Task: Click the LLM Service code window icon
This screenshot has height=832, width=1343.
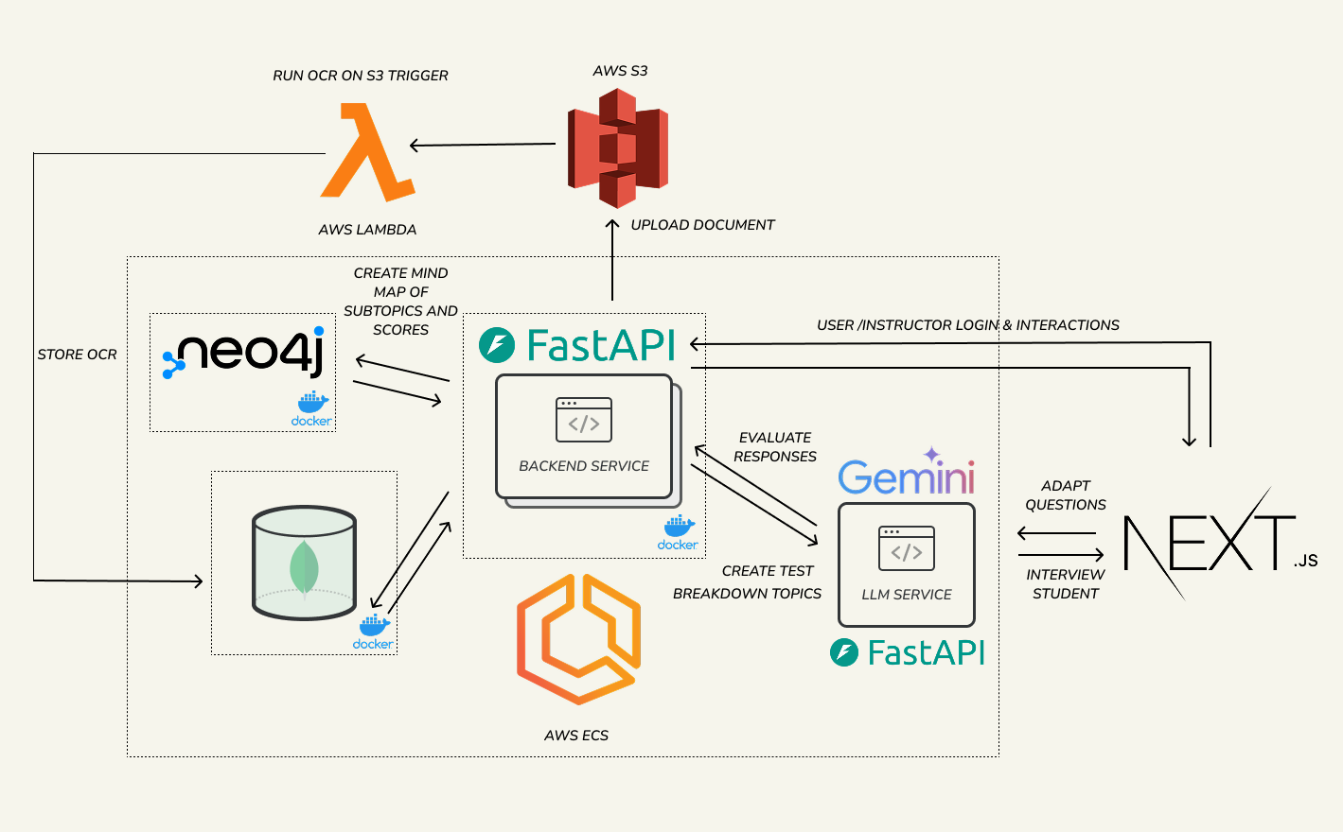Action: (x=906, y=548)
